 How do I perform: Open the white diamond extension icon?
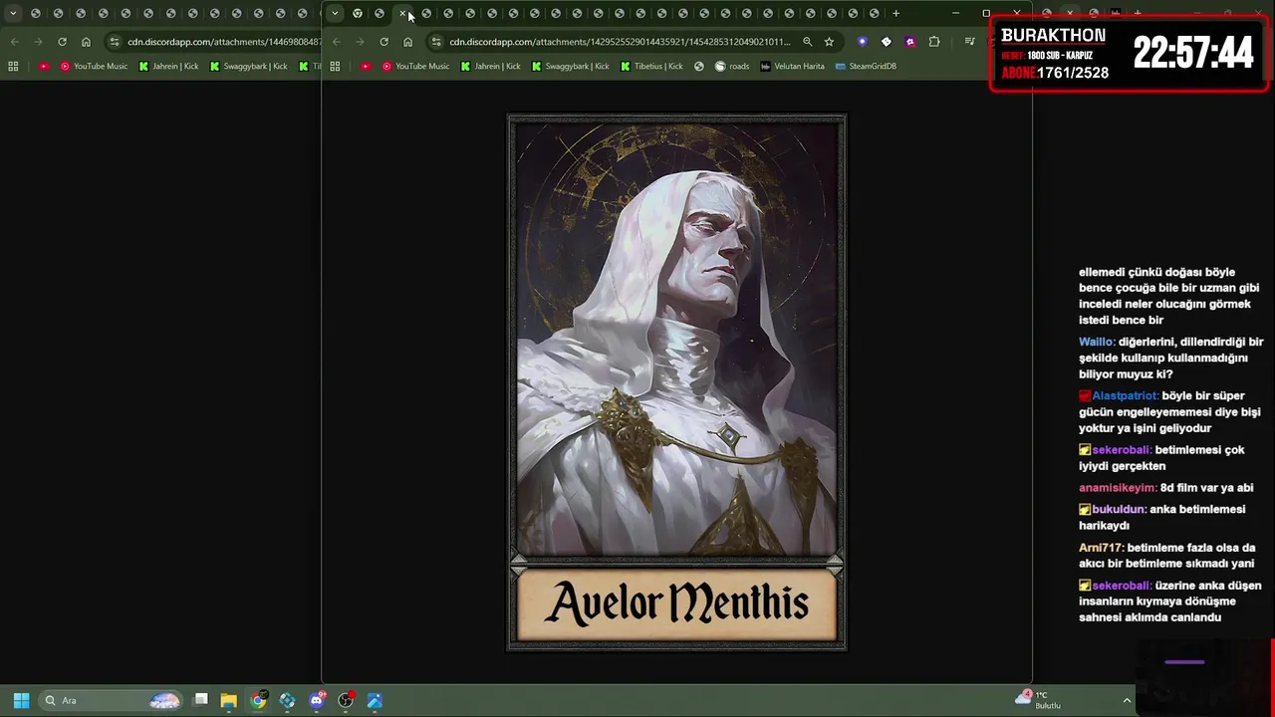click(887, 42)
